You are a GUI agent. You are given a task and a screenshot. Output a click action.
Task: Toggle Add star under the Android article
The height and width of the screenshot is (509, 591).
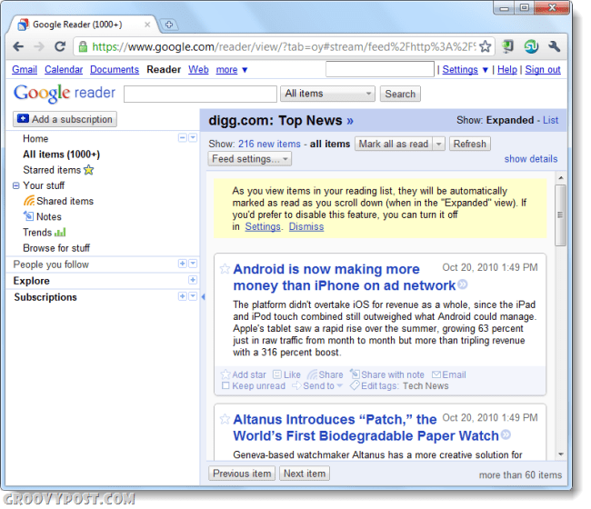point(244,374)
